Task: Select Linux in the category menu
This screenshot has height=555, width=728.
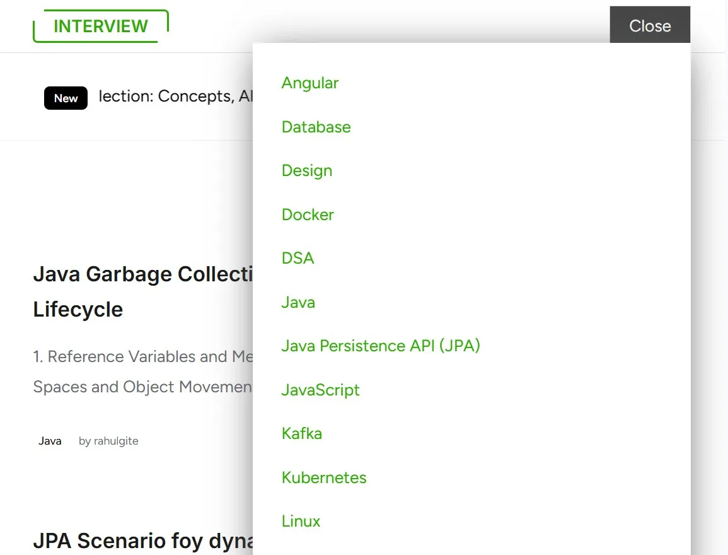Action: (301, 521)
